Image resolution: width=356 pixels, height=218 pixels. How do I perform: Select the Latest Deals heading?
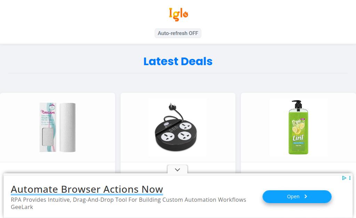point(178,61)
